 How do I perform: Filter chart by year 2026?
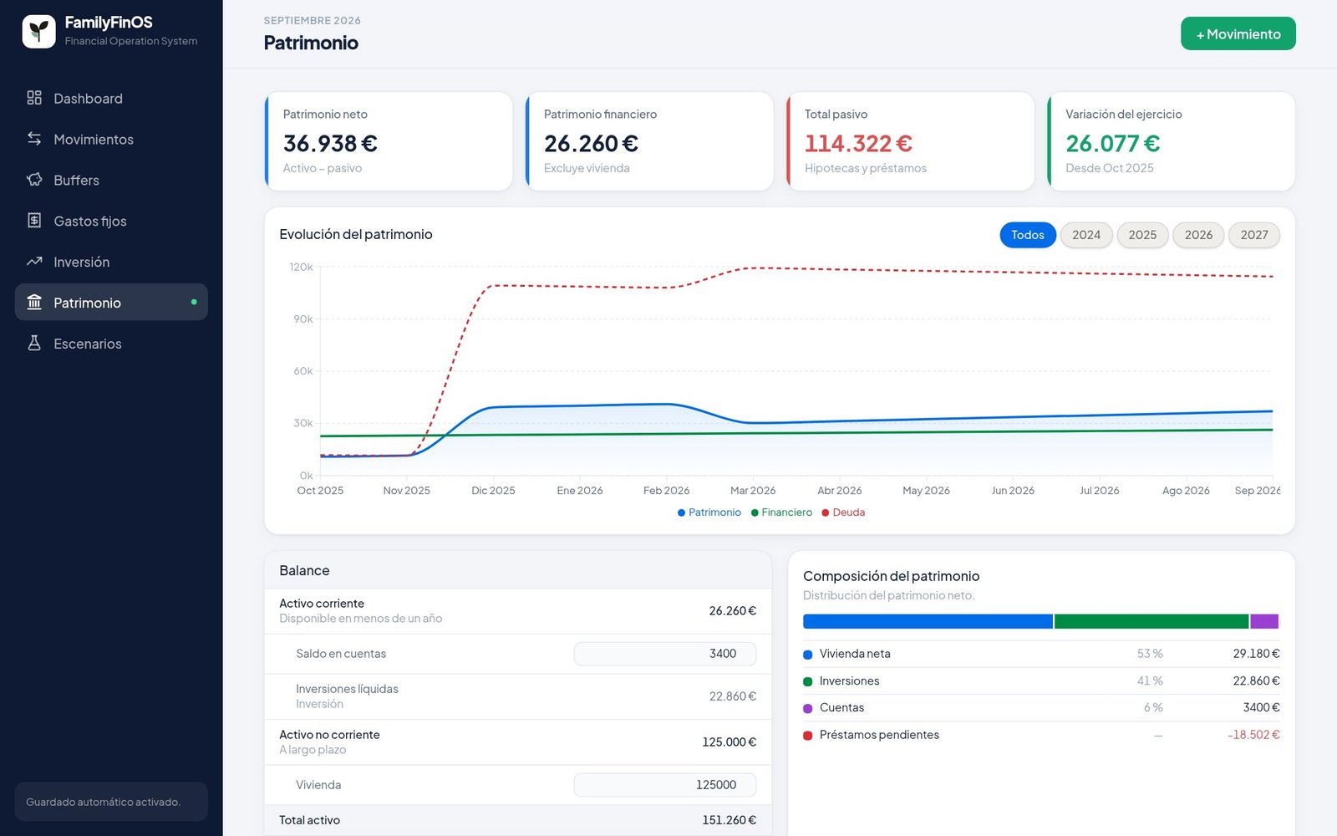(1198, 235)
